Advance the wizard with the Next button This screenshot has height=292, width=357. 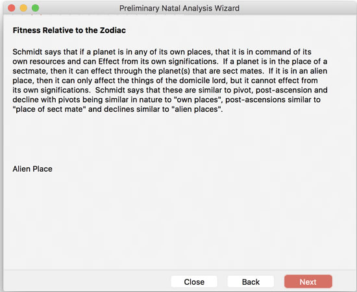(x=308, y=282)
